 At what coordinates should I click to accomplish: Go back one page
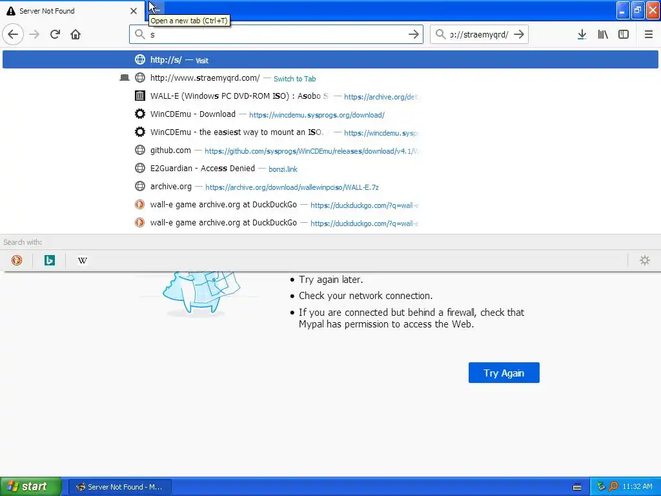click(13, 34)
